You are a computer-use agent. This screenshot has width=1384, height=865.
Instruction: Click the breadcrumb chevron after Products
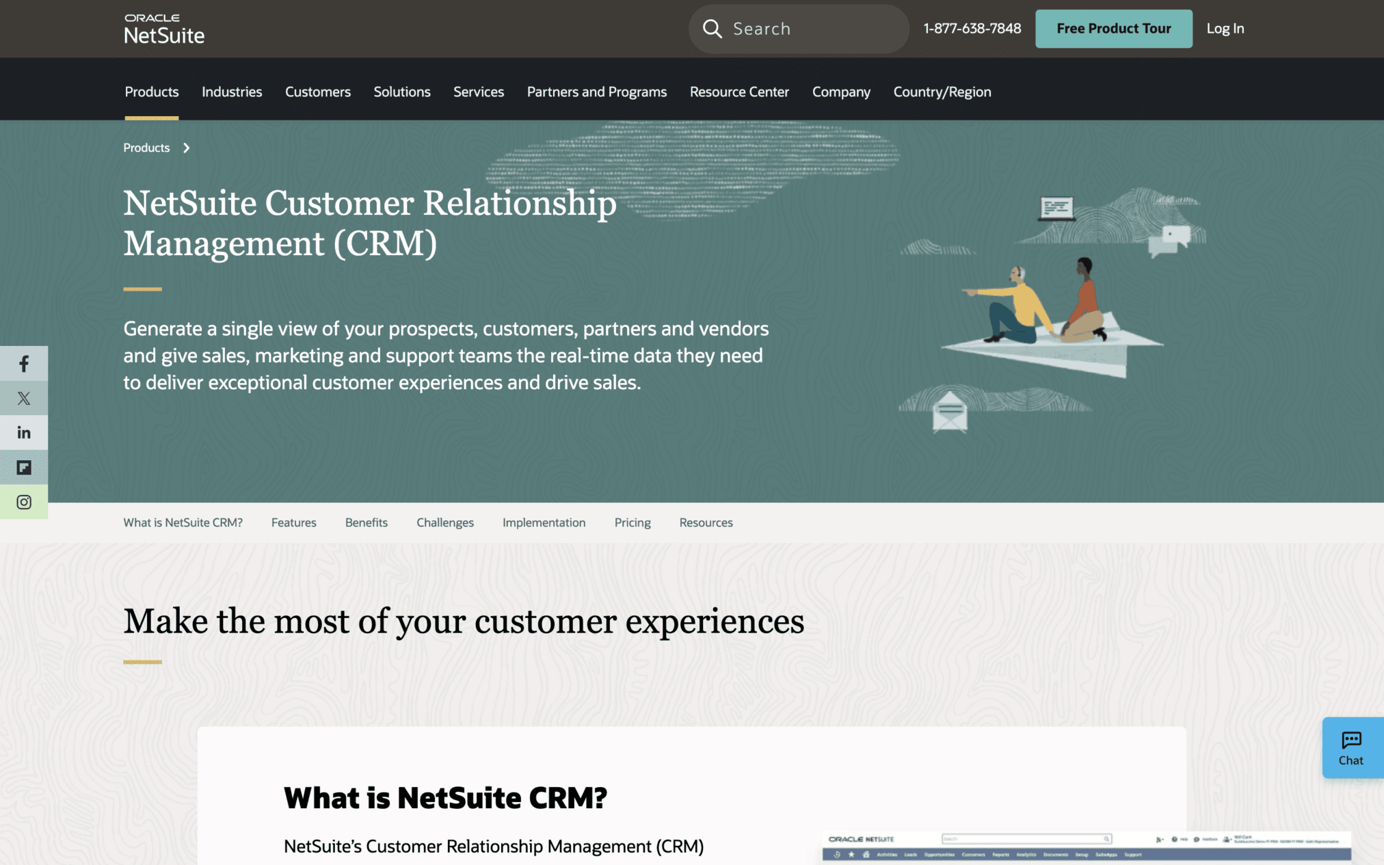186,148
